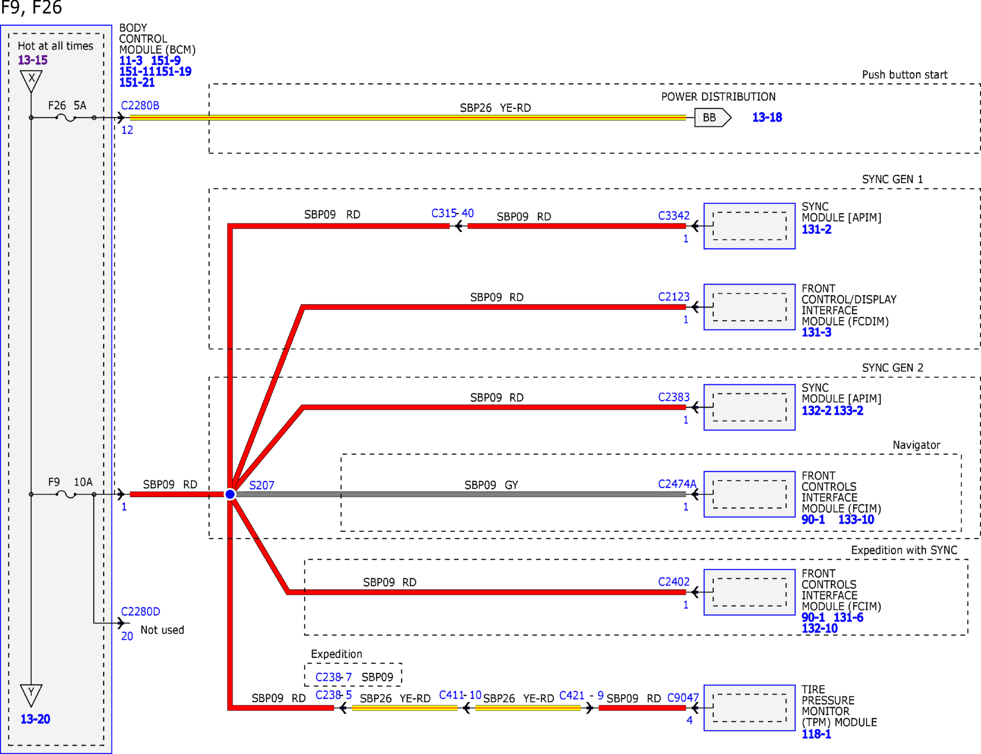Viewport: 981px width, 754px height.
Task: Click the gray SBP09 GY wire
Action: 461,494
